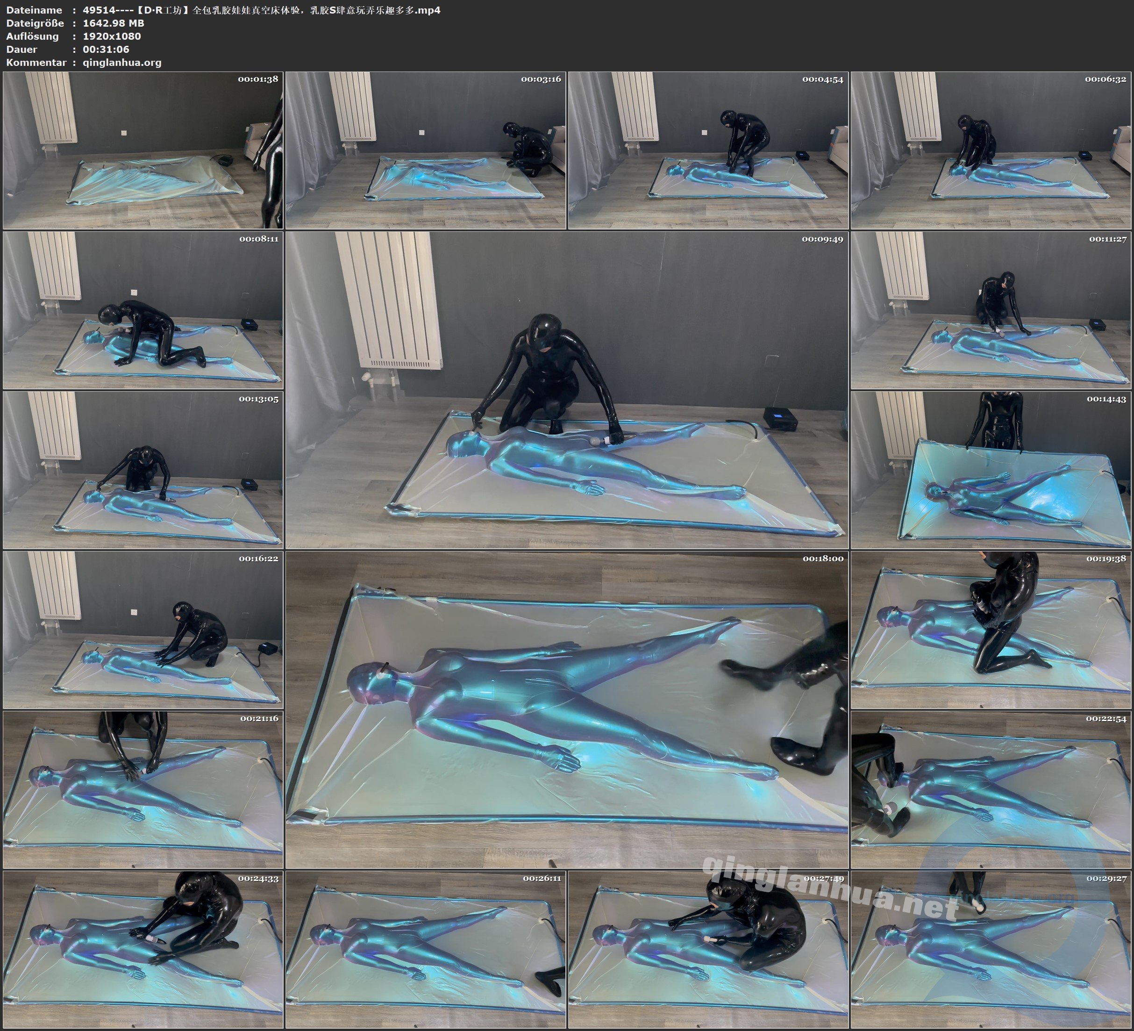Select the thumbnail at 00:14:43
The height and width of the screenshot is (1031, 1134).
click(991, 470)
